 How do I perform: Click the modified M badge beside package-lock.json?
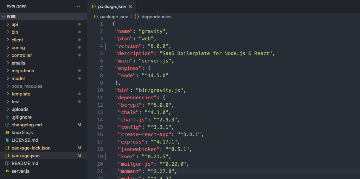pos(79,148)
